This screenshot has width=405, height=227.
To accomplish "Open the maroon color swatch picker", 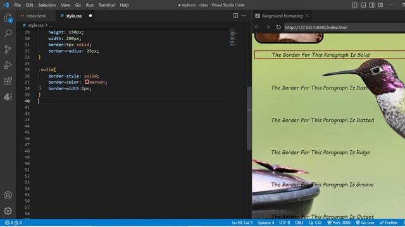I will (x=87, y=82).
